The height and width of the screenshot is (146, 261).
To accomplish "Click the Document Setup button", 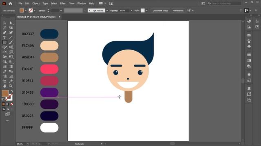I will pyautogui.click(x=160, y=11).
